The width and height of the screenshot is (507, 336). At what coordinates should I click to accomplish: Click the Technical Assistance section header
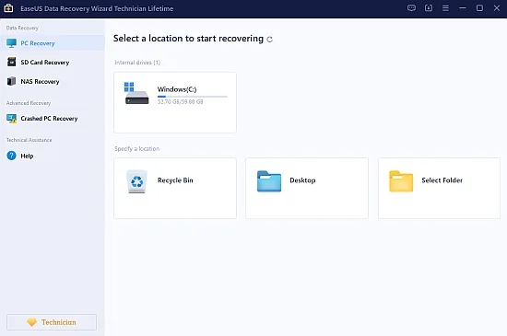tap(29, 140)
